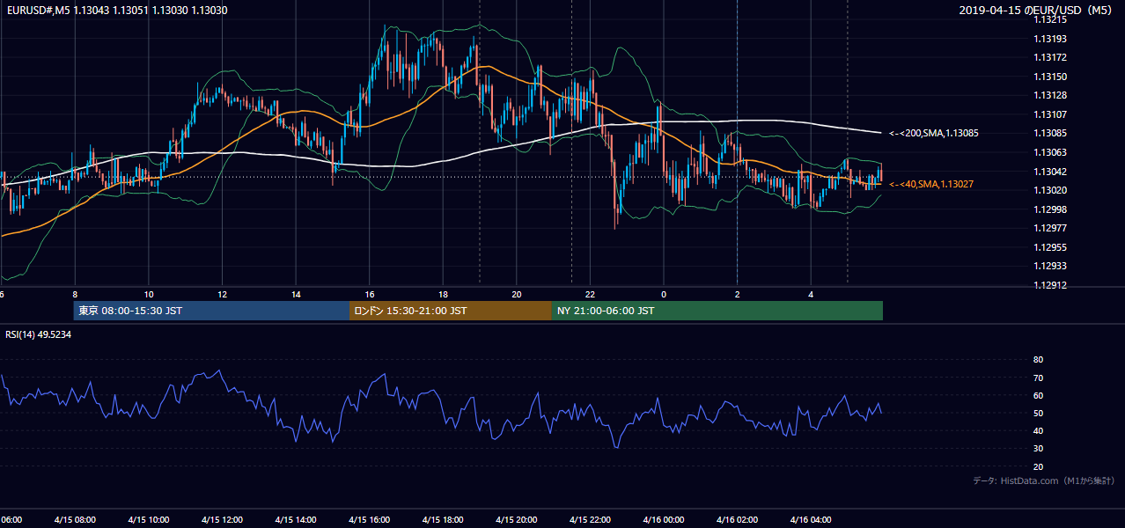
Task: Click the bottom date label 4/15 22:00
Action: coord(591,519)
